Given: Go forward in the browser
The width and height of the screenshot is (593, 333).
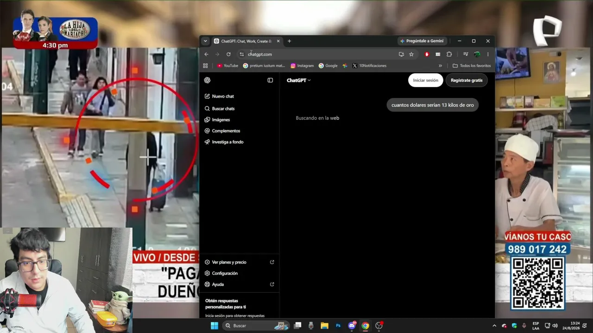Looking at the screenshot, I should [x=217, y=54].
